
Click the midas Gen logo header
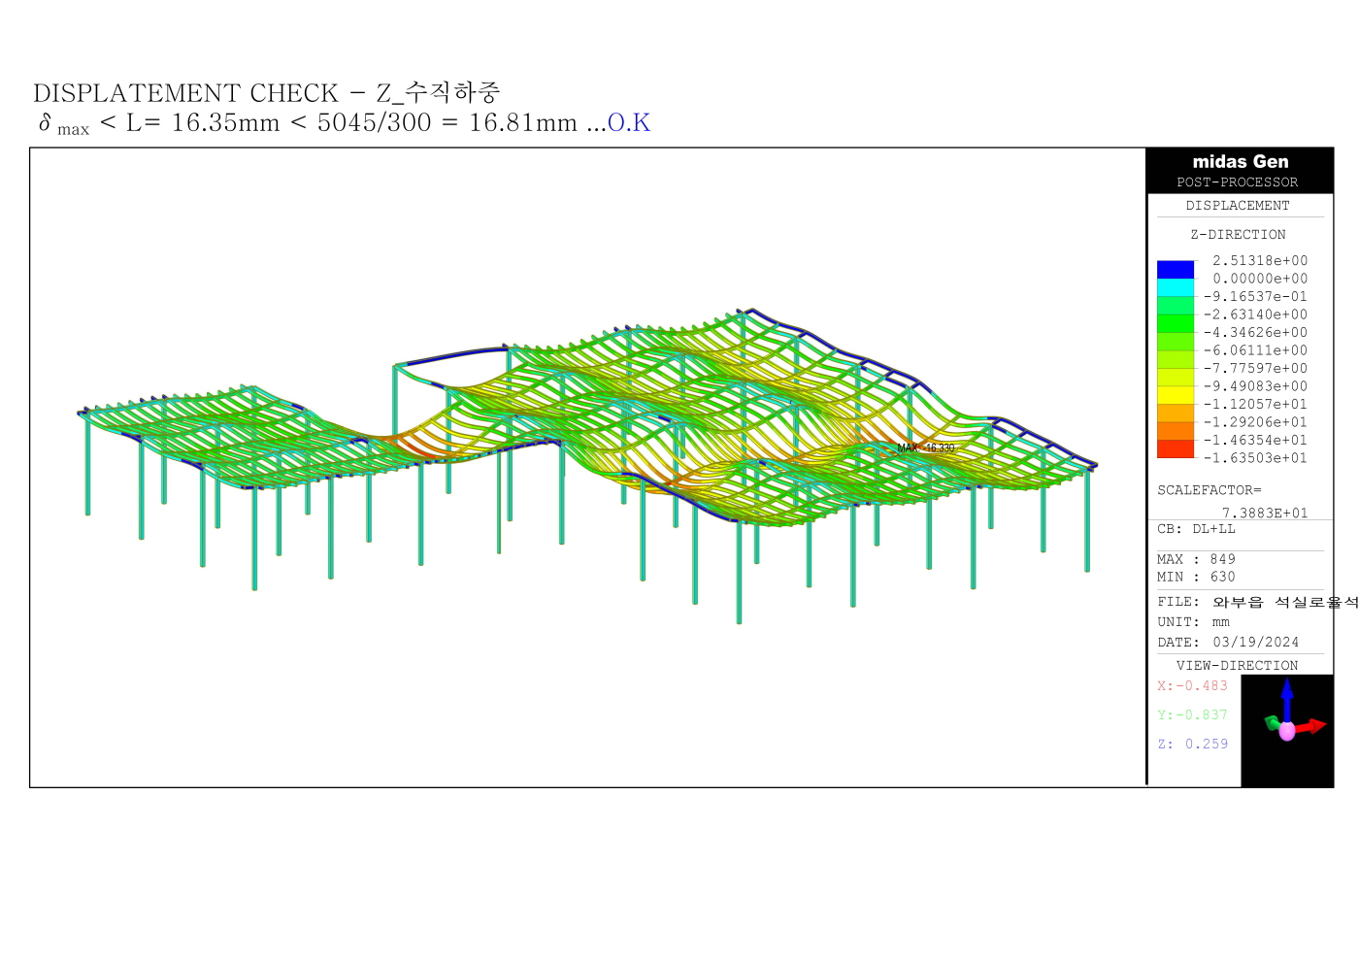(1240, 162)
